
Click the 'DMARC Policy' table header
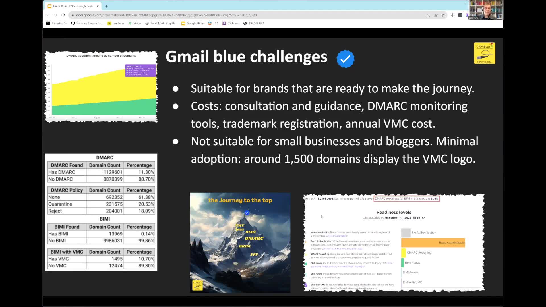pos(67,190)
